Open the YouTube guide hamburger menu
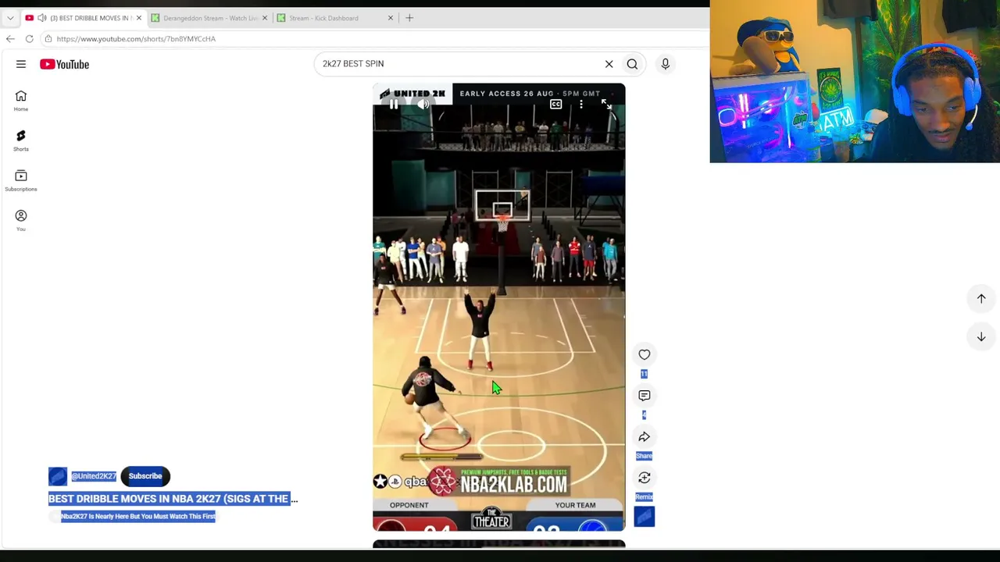Viewport: 1000px width, 562px height. coord(21,64)
